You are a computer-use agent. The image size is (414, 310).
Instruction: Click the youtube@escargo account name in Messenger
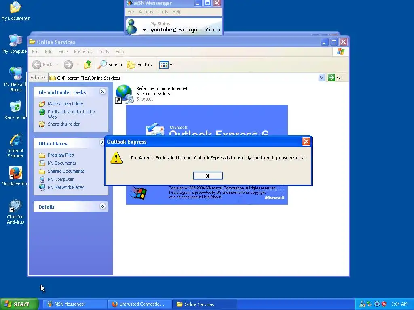click(176, 30)
